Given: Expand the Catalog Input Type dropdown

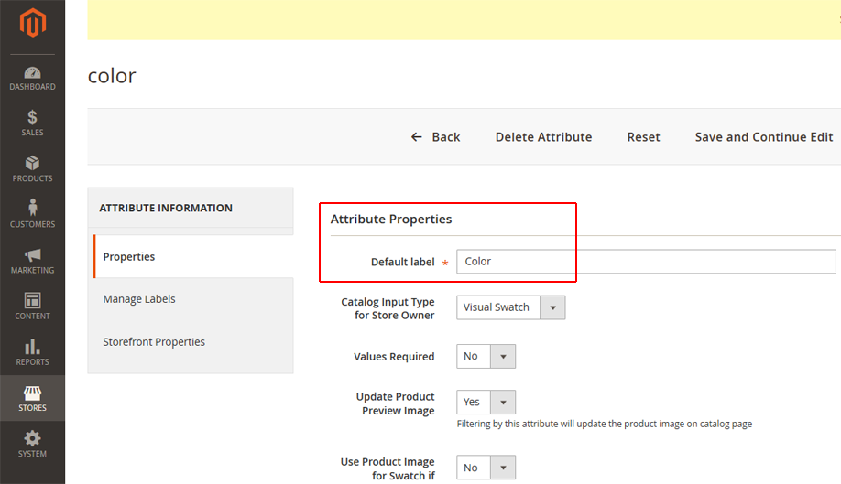Looking at the screenshot, I should click(x=510, y=307).
